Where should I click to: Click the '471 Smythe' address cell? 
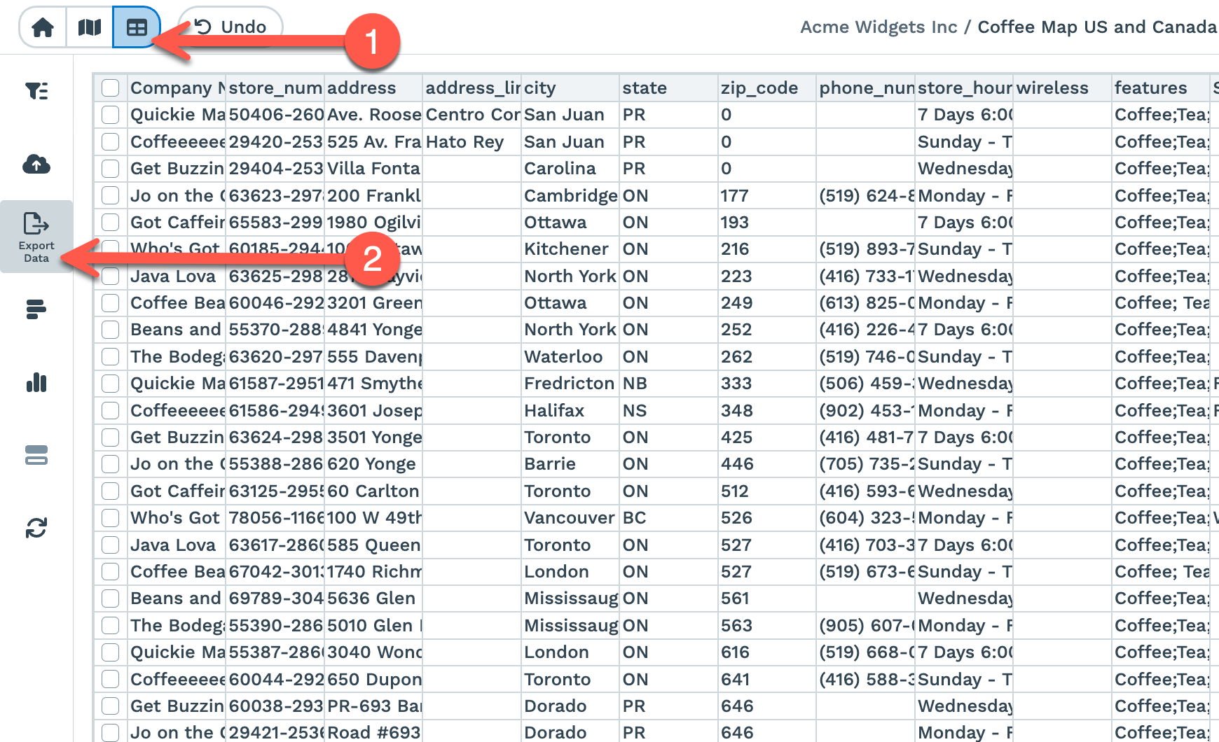click(x=373, y=384)
